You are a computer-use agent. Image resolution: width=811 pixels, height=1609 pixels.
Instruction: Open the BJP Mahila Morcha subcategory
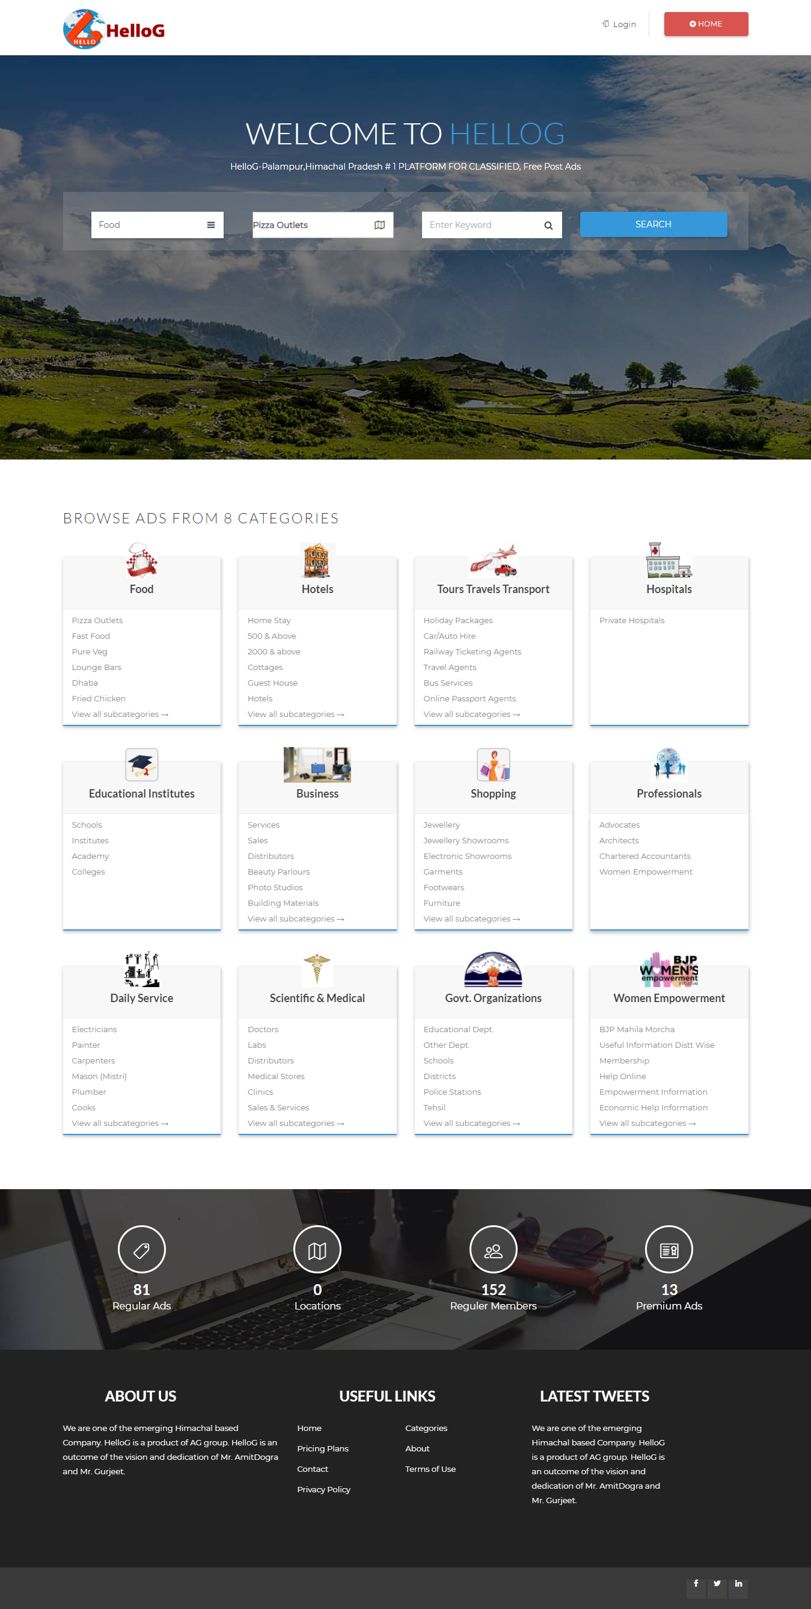tap(637, 1029)
